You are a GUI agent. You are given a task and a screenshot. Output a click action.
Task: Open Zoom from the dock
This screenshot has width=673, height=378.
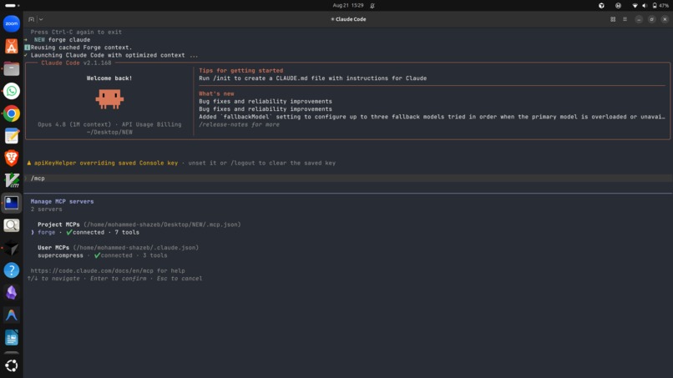(x=12, y=23)
